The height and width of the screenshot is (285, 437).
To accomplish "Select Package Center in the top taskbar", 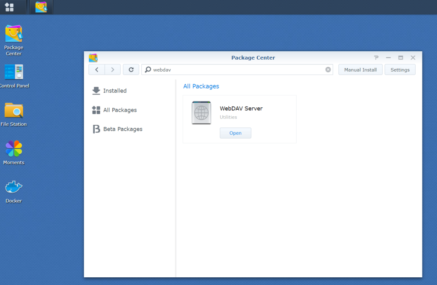I will 41,7.
